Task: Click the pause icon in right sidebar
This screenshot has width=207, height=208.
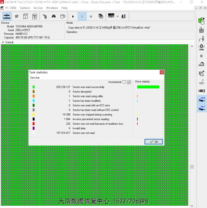Action: click(x=201, y=56)
